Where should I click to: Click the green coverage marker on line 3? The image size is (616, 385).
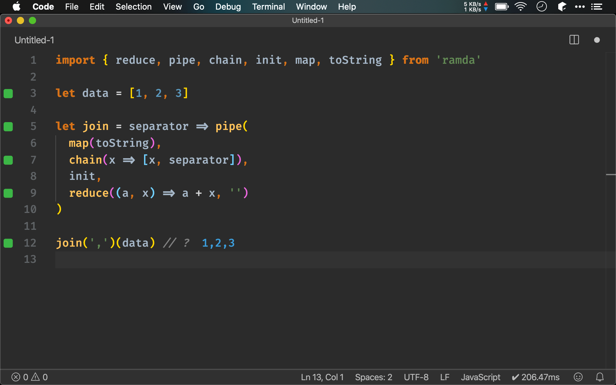click(x=8, y=94)
